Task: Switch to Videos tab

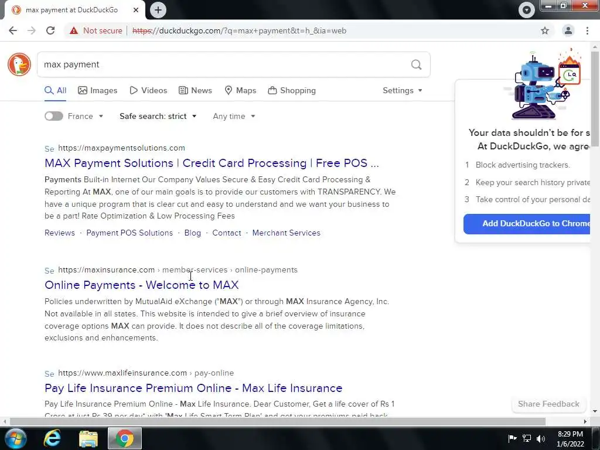Action: [148, 90]
